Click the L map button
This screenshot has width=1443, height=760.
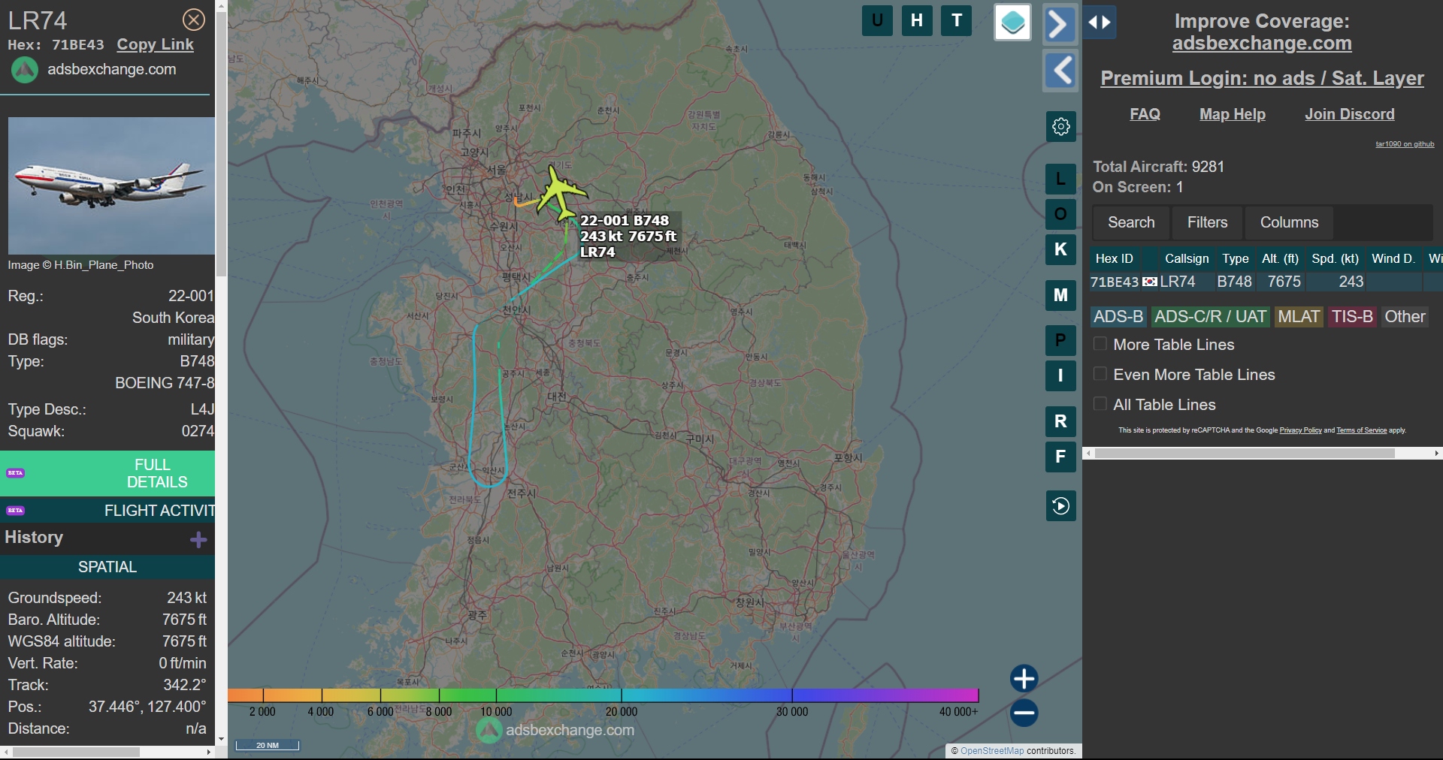tap(1060, 179)
